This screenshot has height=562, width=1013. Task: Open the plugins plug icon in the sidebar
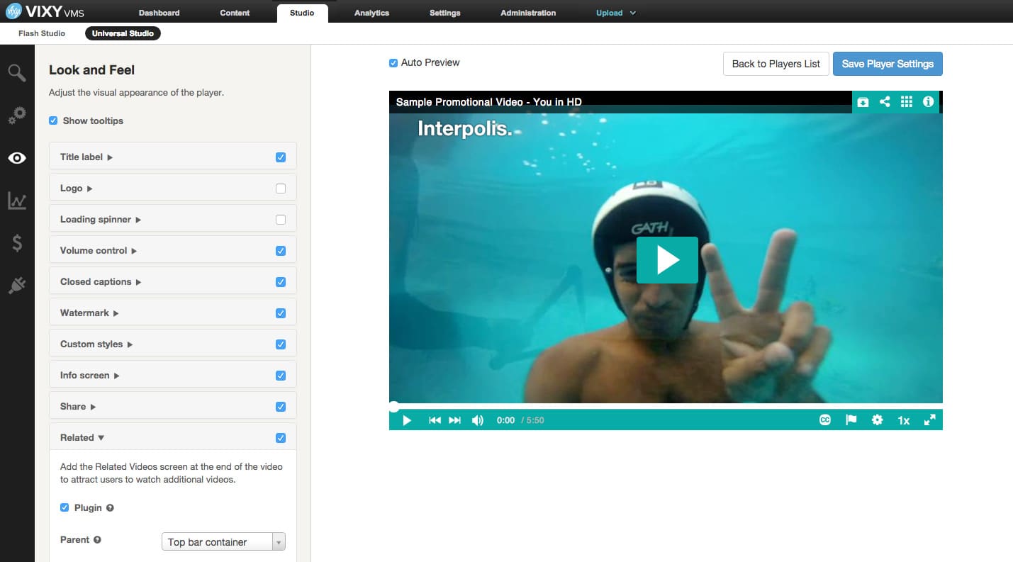(17, 286)
